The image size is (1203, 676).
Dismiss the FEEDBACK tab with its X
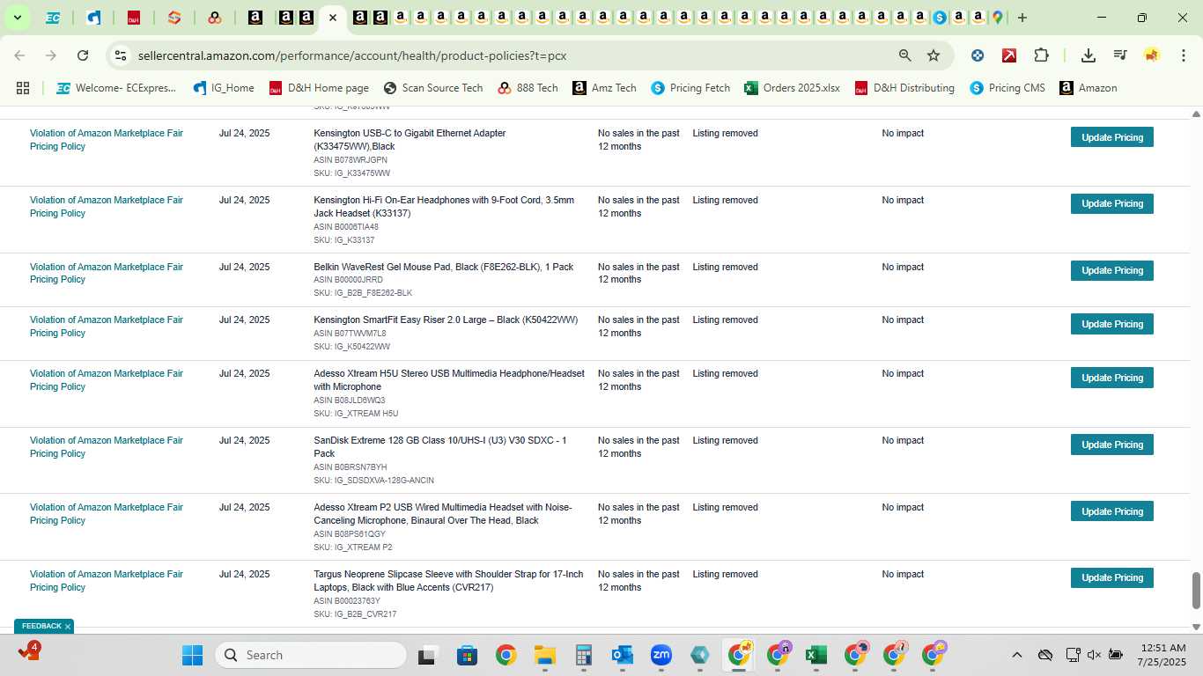pyautogui.click(x=67, y=627)
